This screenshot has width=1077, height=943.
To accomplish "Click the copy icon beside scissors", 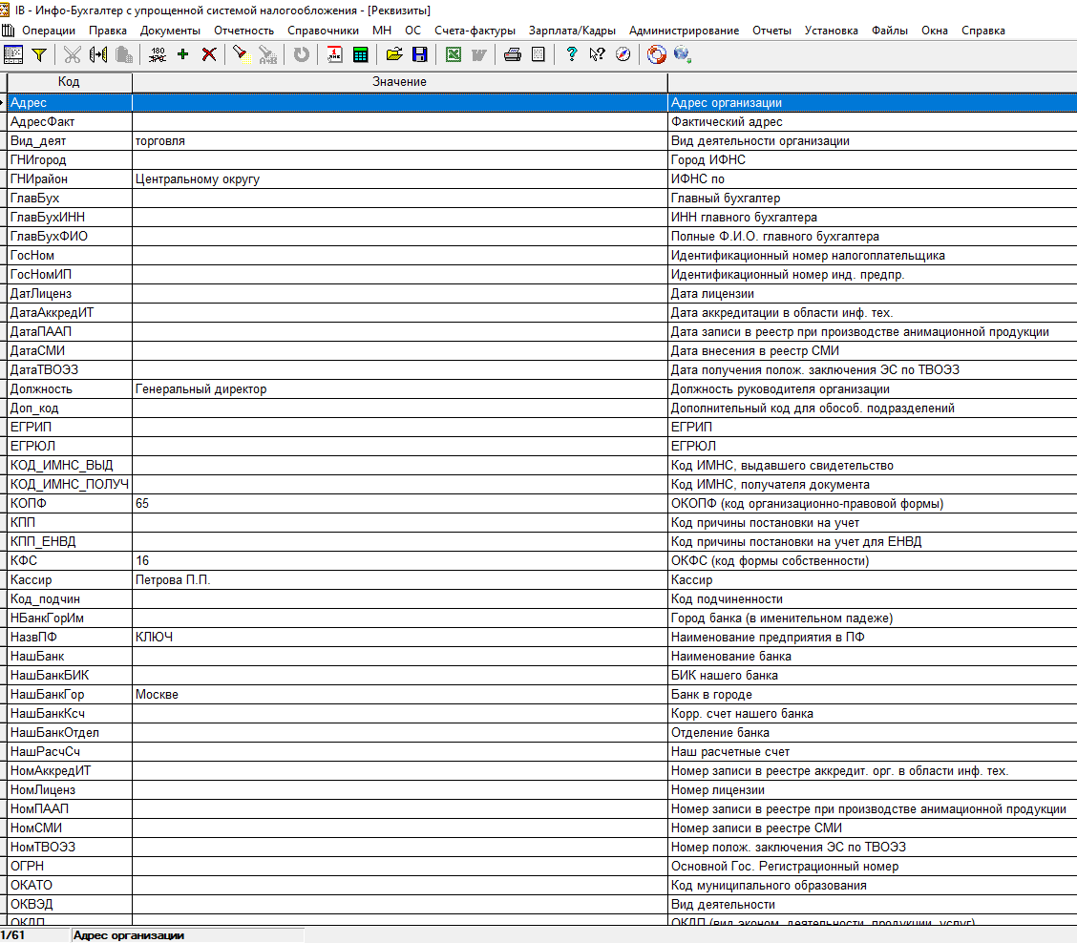I will click(x=98, y=54).
